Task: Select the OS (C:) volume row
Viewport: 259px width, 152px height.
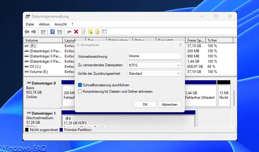Action: pyautogui.click(x=35, y=67)
